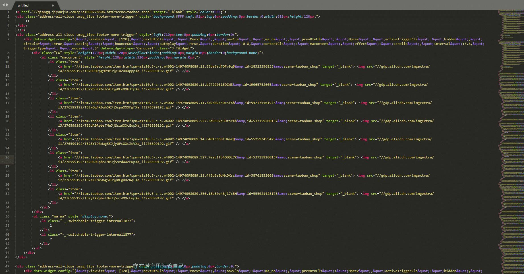The height and width of the screenshot is (274, 524).
Task: Click the unsaved dot on untitled tab
Action: pyautogui.click(x=53, y=5)
